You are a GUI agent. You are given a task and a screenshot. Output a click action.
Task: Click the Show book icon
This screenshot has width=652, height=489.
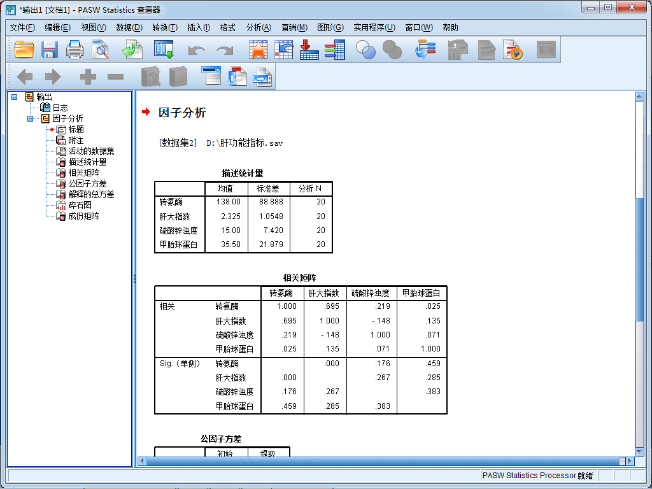(x=150, y=76)
